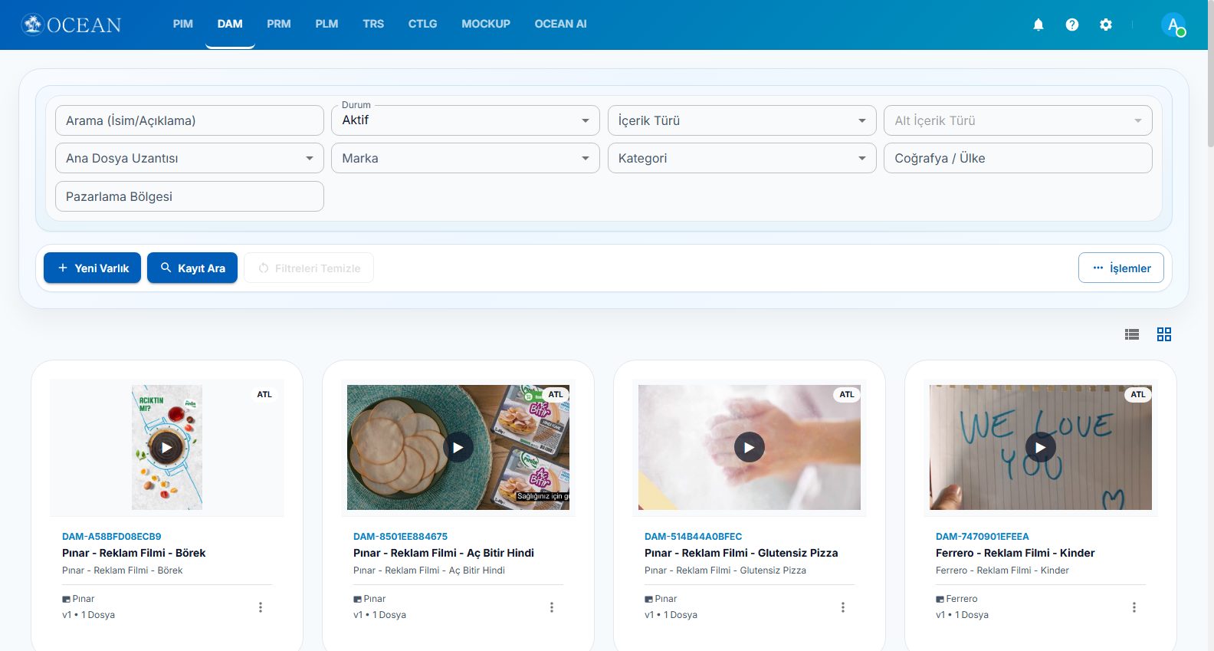
Task: Click the Pazarlama Bölgesi field
Action: pos(189,196)
